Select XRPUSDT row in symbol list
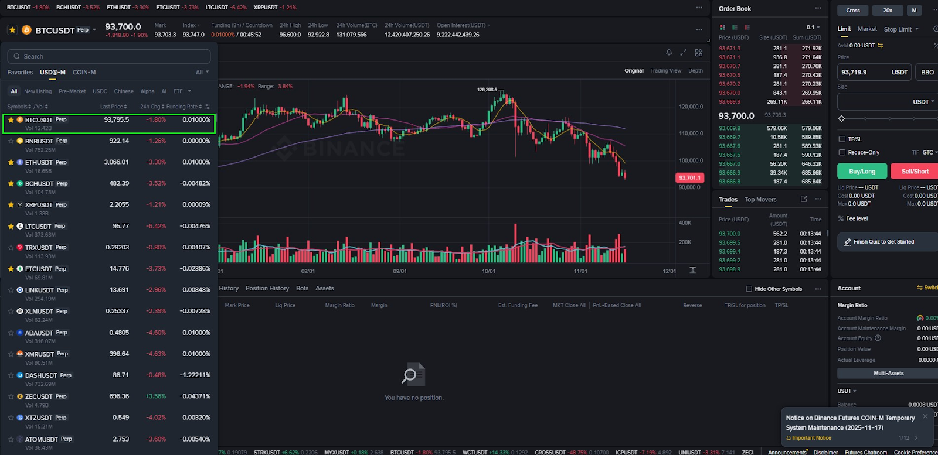 point(109,208)
